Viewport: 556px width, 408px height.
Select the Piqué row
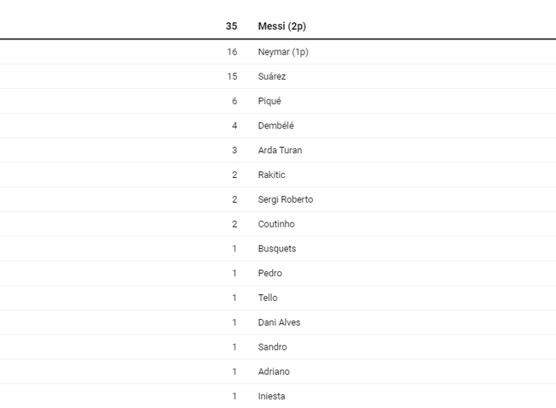pyautogui.click(x=269, y=101)
